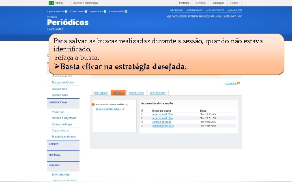Open Meu Espaço in the header

pos(176,10)
